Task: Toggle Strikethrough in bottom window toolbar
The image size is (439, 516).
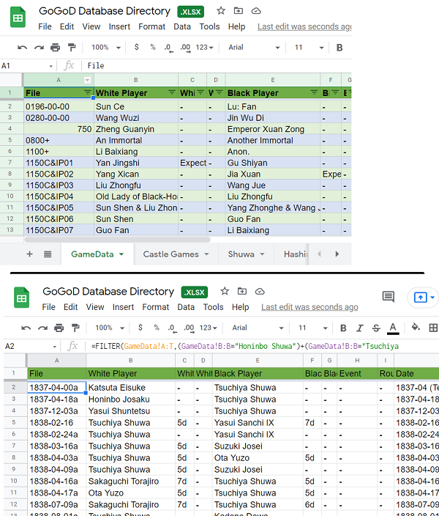Action: [376, 328]
